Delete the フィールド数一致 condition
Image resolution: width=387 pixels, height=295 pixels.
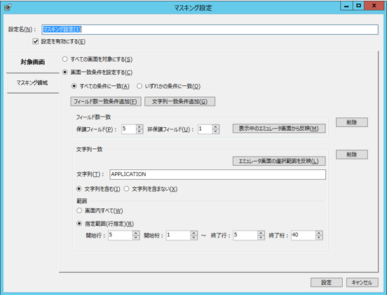pos(352,122)
